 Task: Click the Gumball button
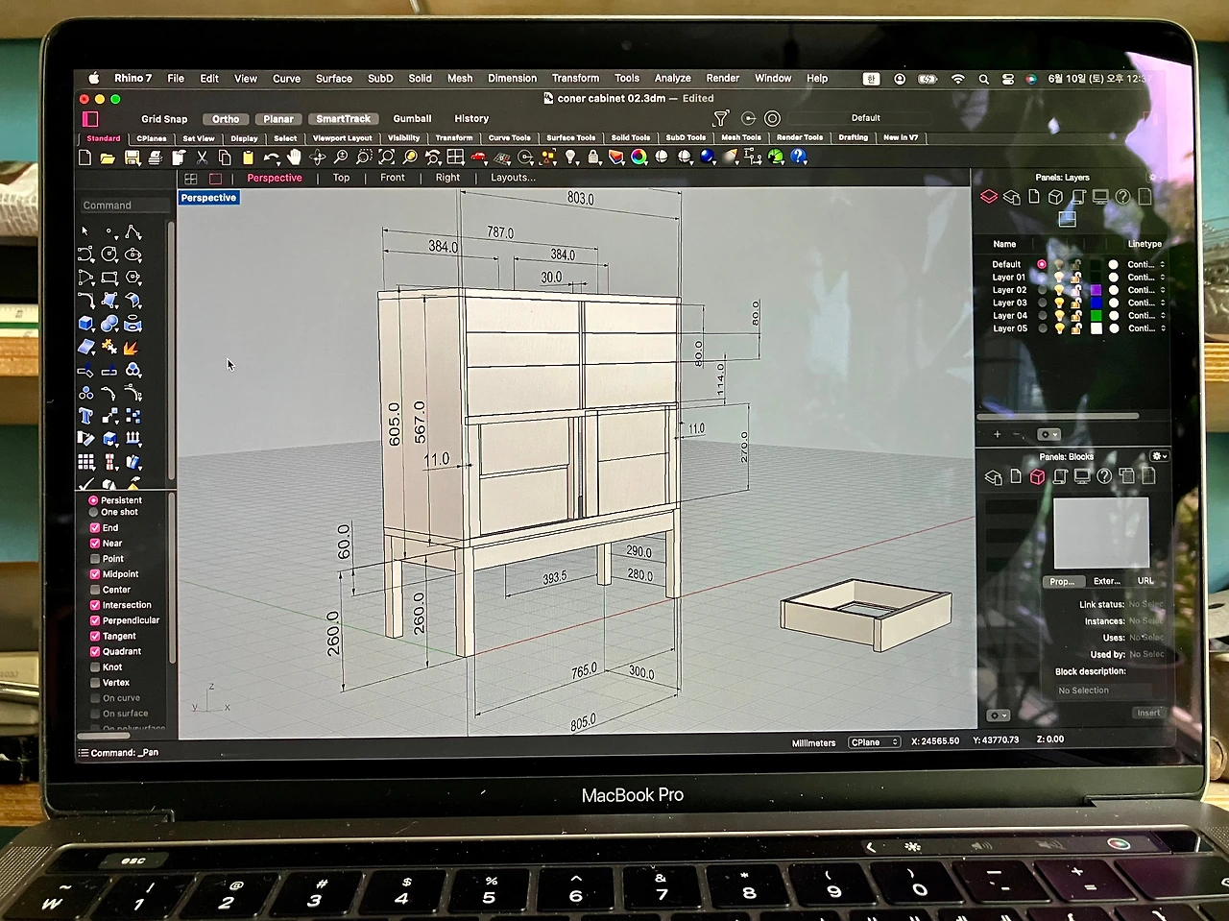[x=412, y=119]
